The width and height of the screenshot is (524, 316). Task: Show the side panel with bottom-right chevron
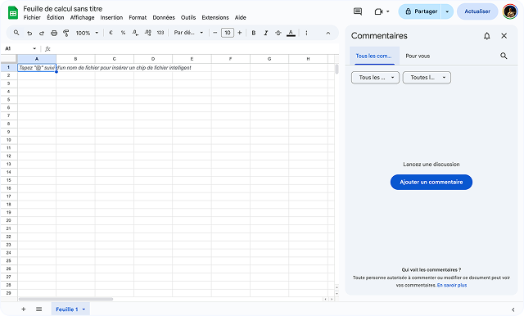click(513, 309)
